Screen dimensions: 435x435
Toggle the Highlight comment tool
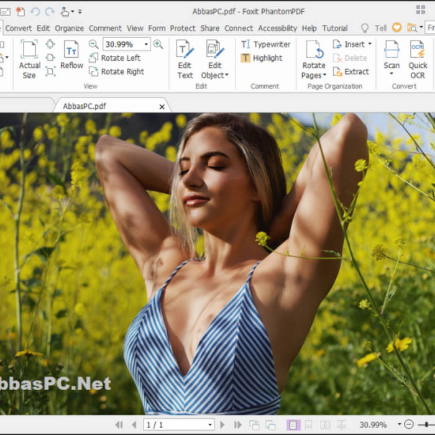262,58
